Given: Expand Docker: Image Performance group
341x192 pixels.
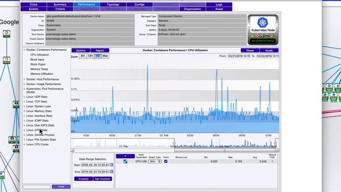Looking at the screenshot, I should [25, 84].
